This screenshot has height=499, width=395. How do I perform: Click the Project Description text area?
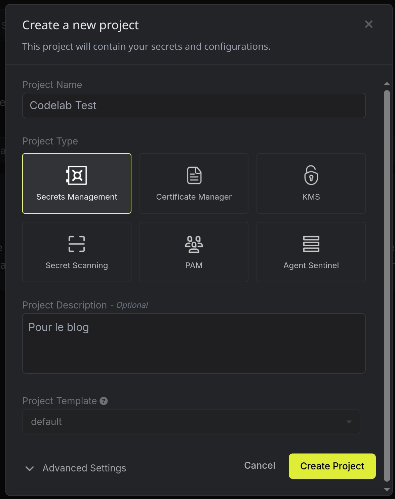194,343
